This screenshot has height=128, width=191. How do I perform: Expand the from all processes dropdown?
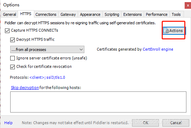click(47, 50)
